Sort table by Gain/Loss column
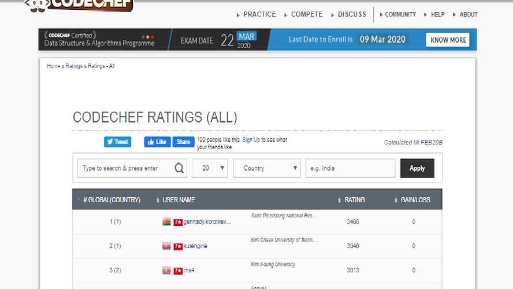Viewport: 513px width, 289px height. click(415, 200)
